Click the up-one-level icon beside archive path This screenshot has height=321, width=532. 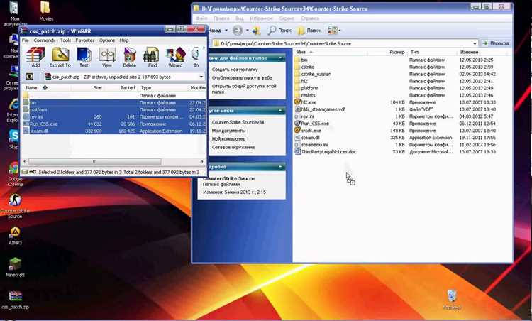coord(30,77)
